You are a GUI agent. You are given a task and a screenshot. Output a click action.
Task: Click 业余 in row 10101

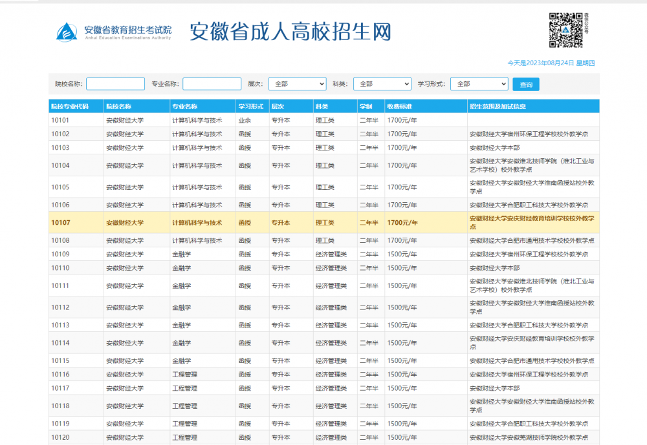(x=245, y=120)
